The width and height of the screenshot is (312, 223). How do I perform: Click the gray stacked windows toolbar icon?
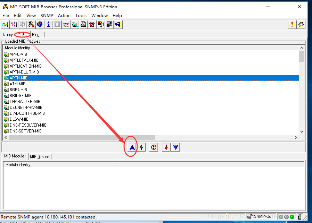click(109, 24)
